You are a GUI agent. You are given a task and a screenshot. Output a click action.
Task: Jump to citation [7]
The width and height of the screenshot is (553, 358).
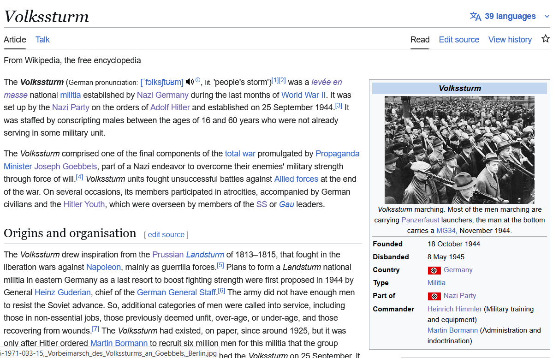(95, 329)
